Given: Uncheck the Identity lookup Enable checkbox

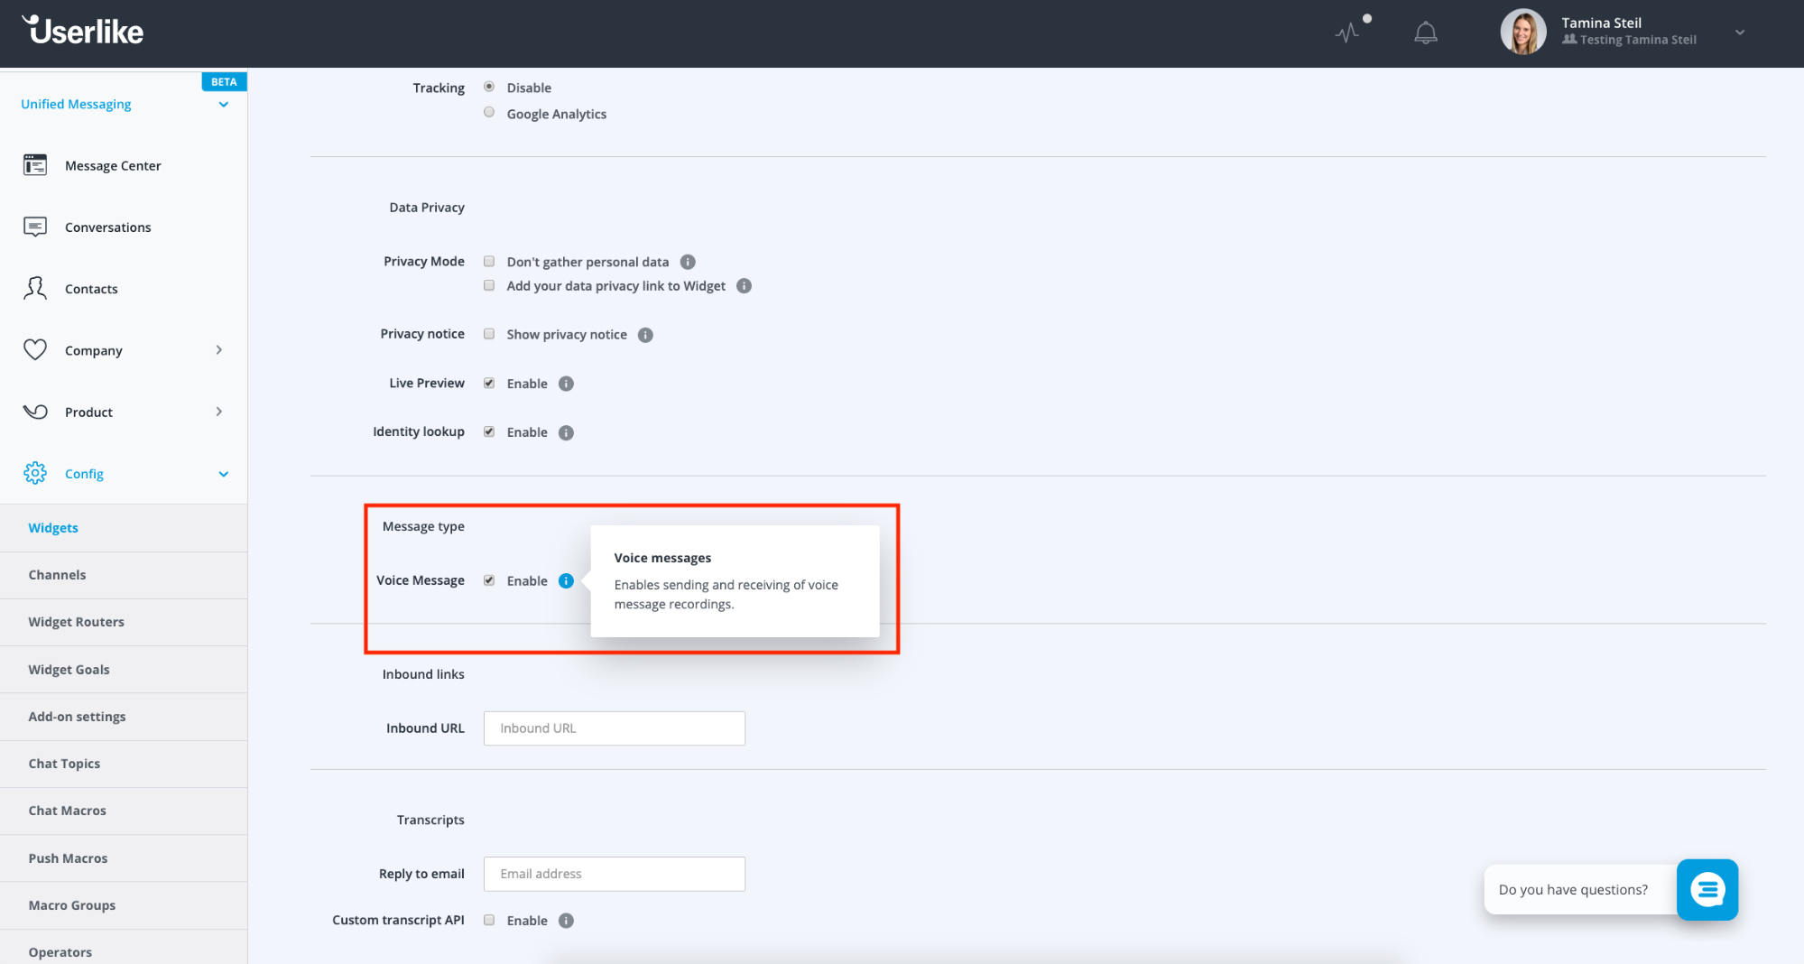Looking at the screenshot, I should (489, 431).
